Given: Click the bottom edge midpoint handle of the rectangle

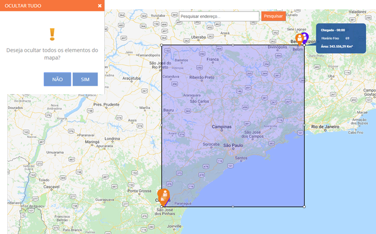Looking at the screenshot, I should [x=233, y=207].
